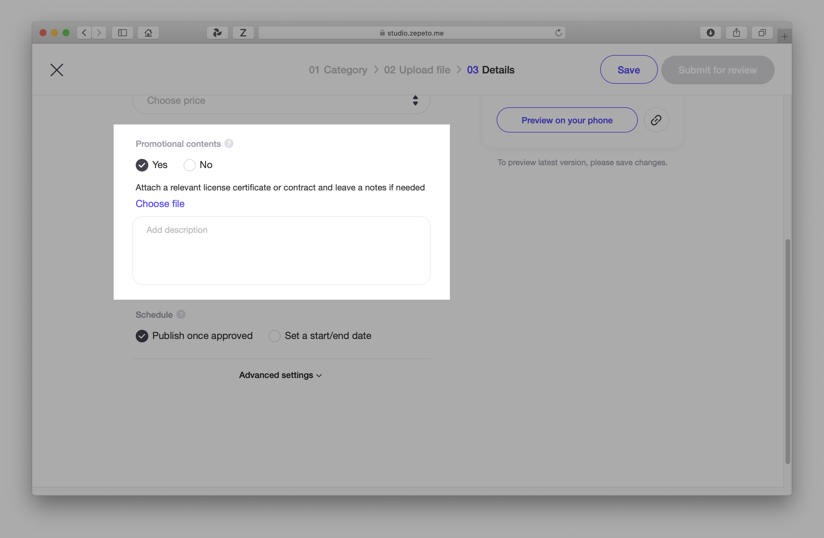The width and height of the screenshot is (824, 538).
Task: Click the Z bookmark icon in toolbar
Action: 243,33
